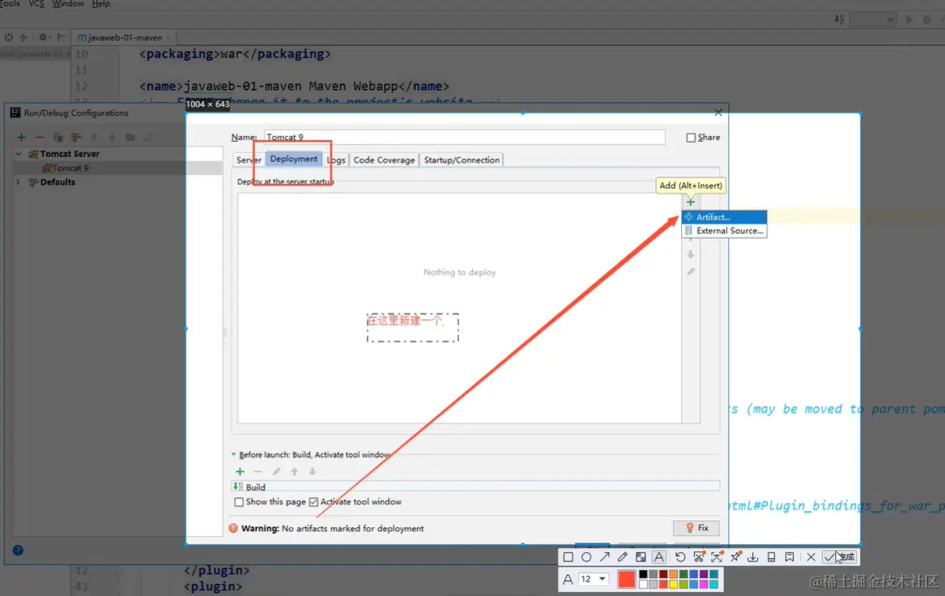Viewport: 945px width, 596px height.
Task: Select Tomcat 9 in configurations tree
Action: click(70, 168)
